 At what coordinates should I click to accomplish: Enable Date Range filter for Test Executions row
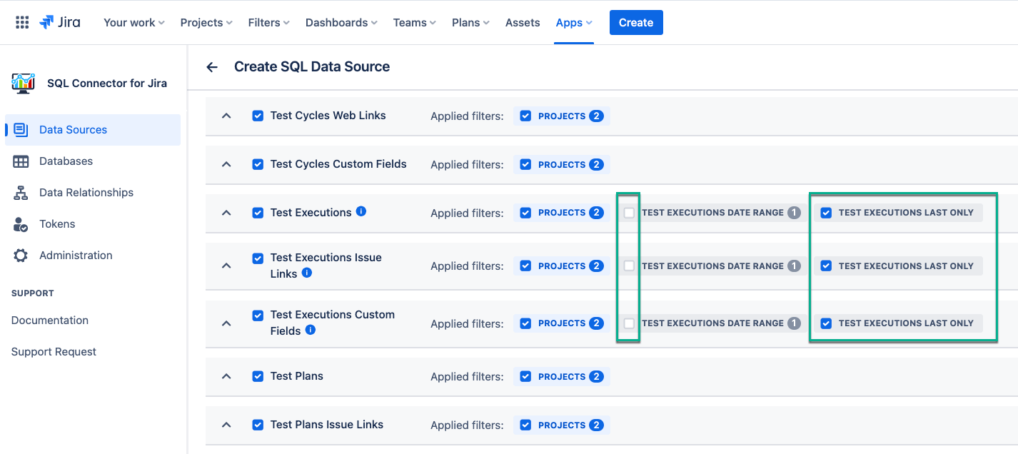point(629,213)
